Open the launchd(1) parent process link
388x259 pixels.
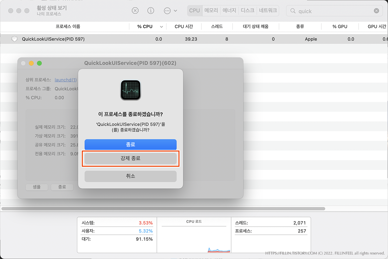point(66,80)
